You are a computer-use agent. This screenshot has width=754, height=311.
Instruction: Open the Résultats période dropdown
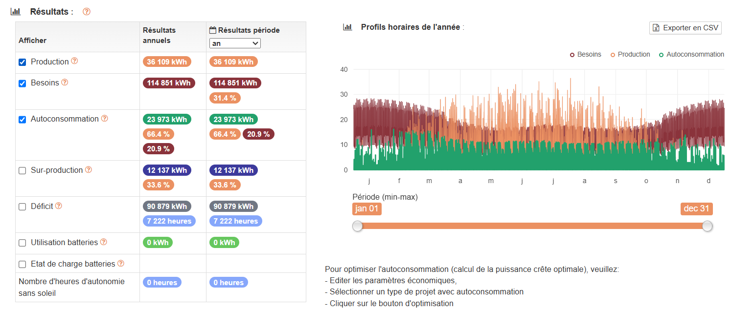[235, 43]
